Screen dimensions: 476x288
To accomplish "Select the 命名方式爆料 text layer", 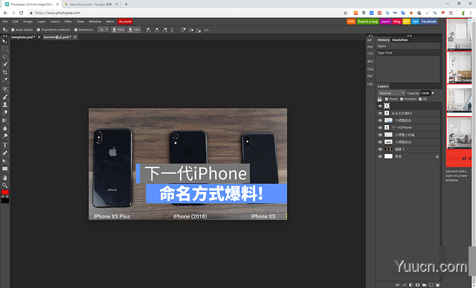I will coord(408,113).
